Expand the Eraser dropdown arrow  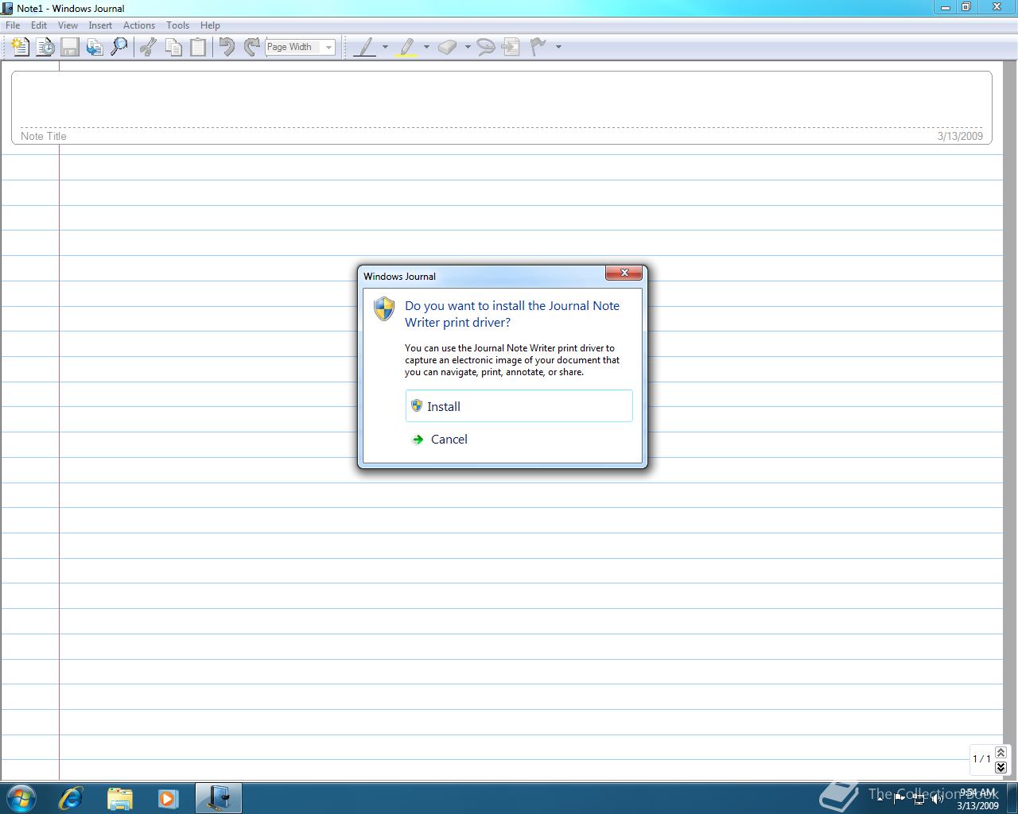tap(468, 47)
